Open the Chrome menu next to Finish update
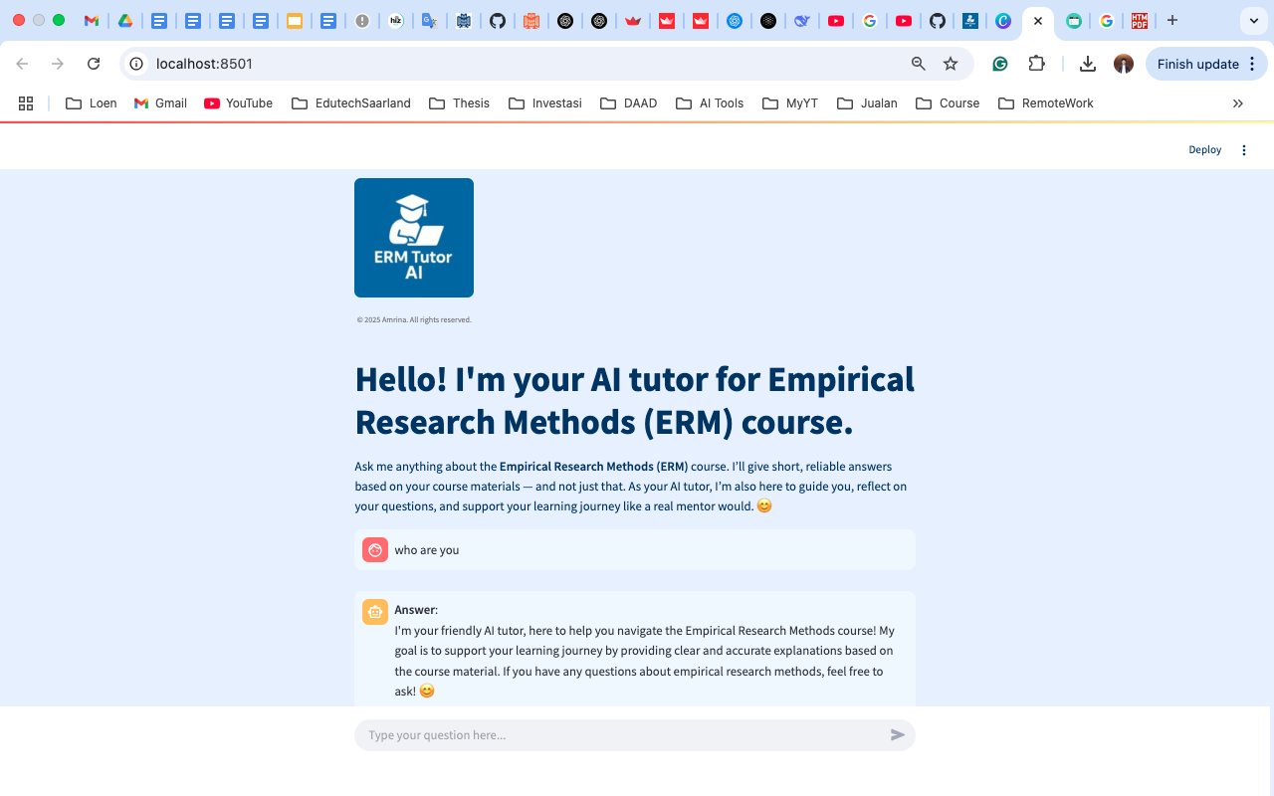1274x796 pixels. pos(1253,64)
